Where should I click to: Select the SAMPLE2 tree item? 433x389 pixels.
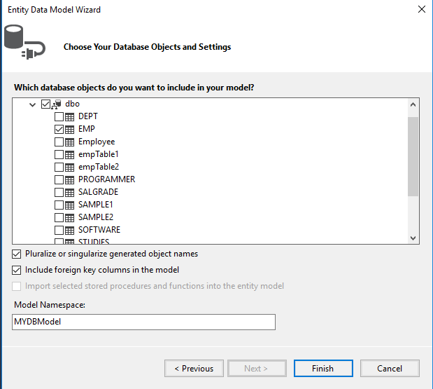click(x=95, y=218)
